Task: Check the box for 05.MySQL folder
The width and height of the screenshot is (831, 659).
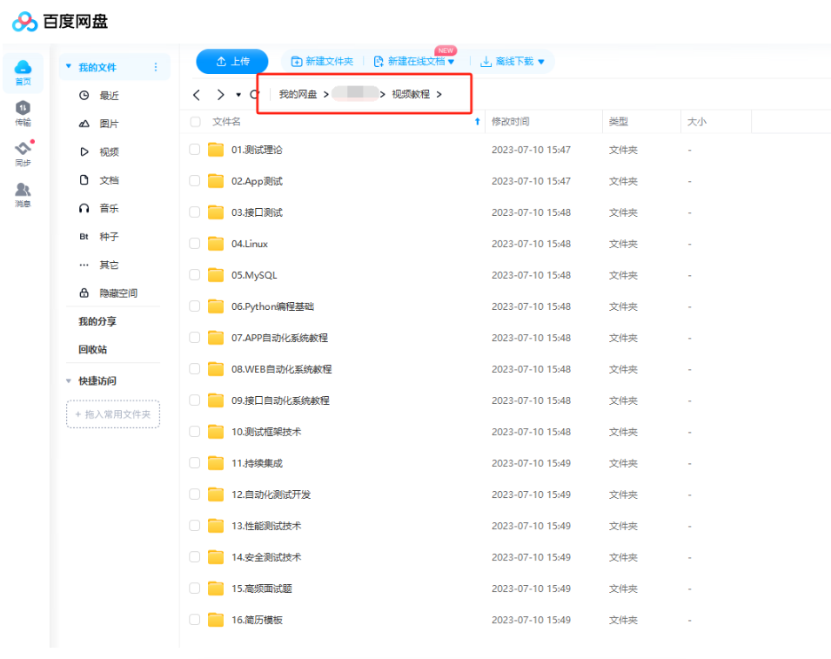Action: [193, 275]
